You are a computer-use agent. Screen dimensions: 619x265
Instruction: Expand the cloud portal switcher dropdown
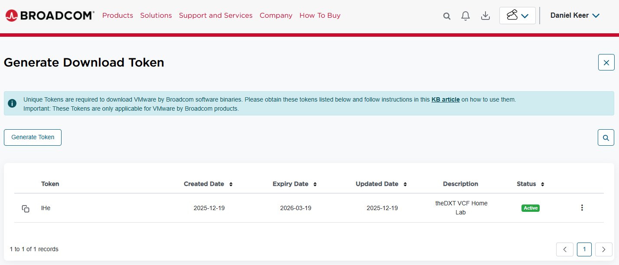(517, 16)
